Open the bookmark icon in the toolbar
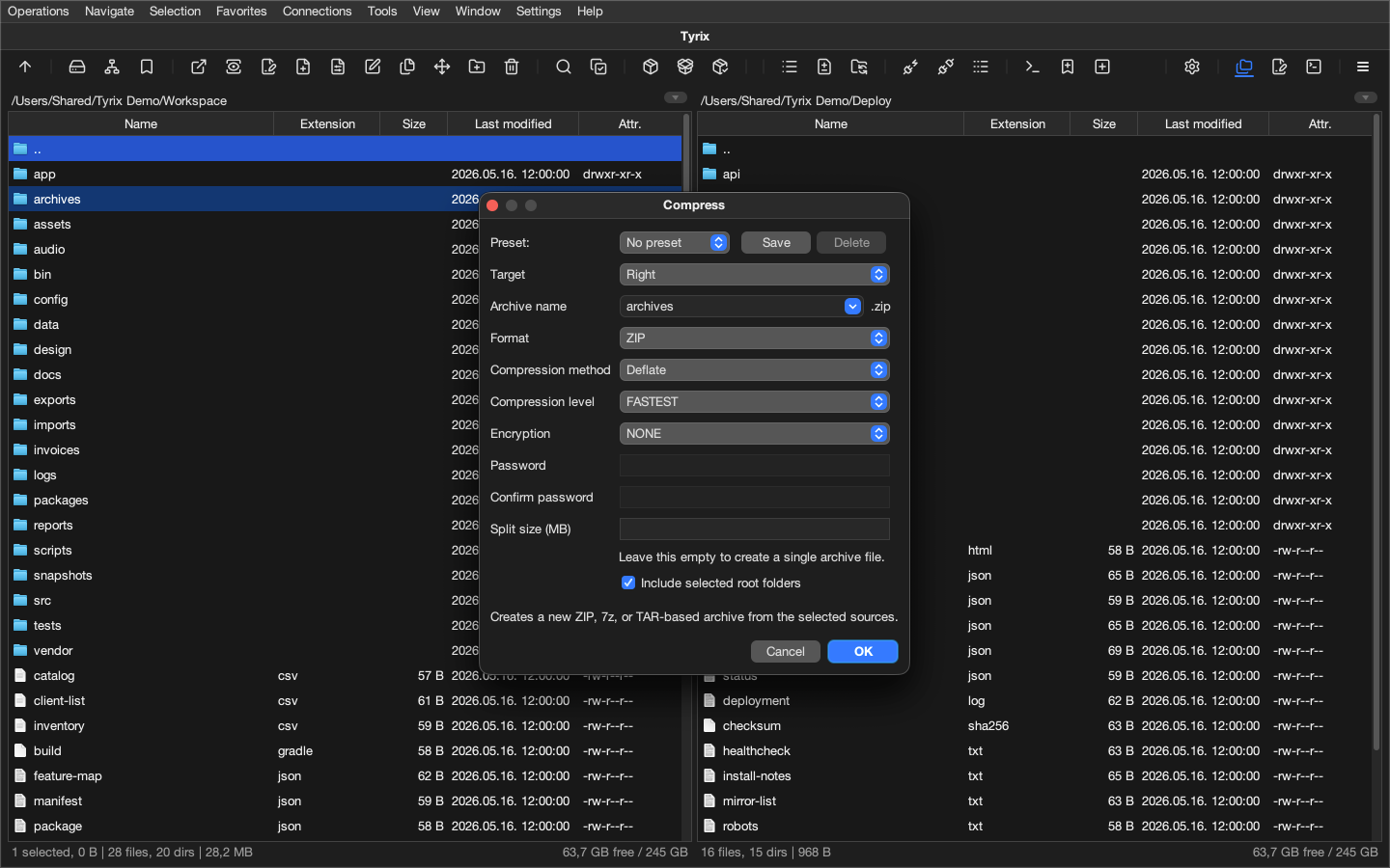 [x=147, y=67]
